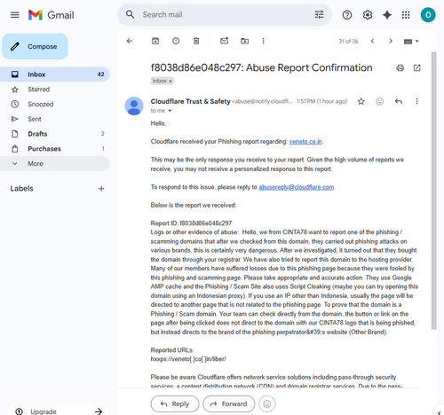Report spam icon in toolbar
Screen dimensions: 444x415
(x=176, y=41)
